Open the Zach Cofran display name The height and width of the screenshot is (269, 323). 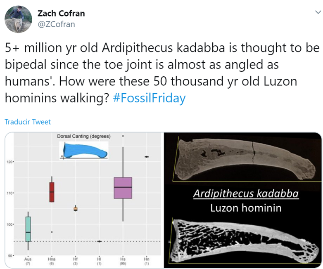[x=61, y=13]
